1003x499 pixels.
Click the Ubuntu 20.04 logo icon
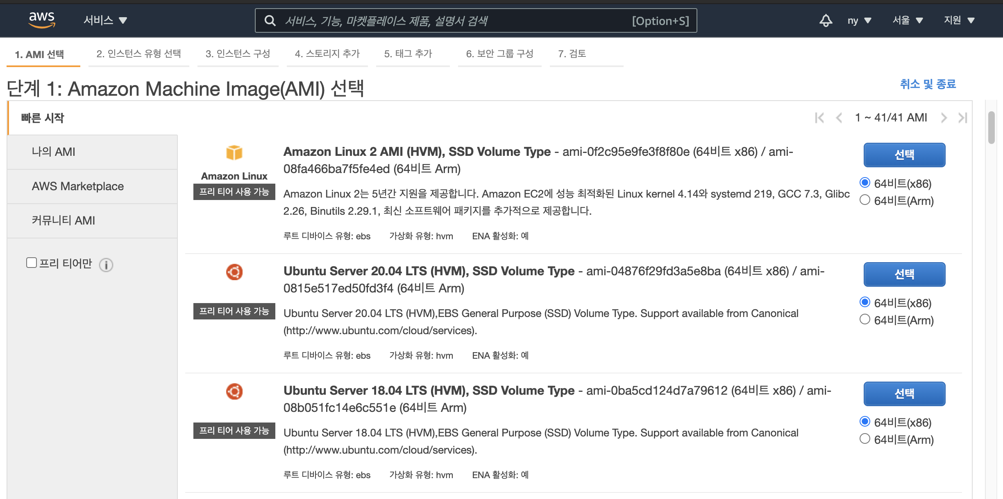[x=234, y=272]
